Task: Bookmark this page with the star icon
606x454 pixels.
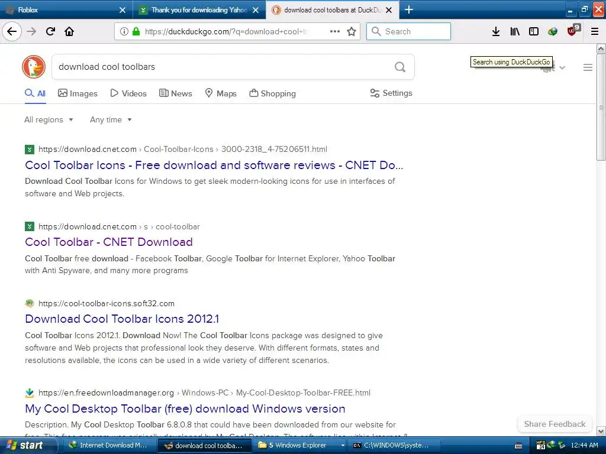Action: coord(352,31)
